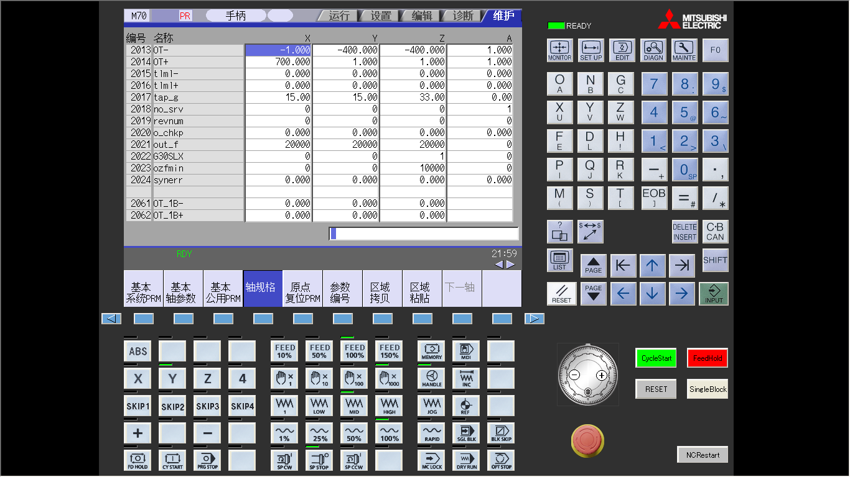Switch to the 设置 tab

381,16
